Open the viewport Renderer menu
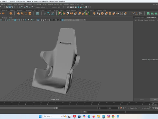Viewport: 158px width, 119px height. (x=5, y=18)
